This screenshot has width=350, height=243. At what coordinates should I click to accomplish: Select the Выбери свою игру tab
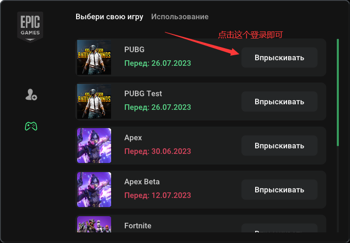tap(110, 17)
